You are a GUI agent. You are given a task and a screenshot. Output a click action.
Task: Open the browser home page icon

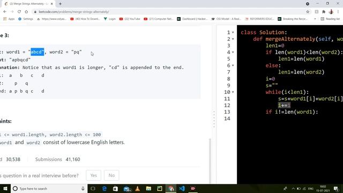[x=26, y=12]
